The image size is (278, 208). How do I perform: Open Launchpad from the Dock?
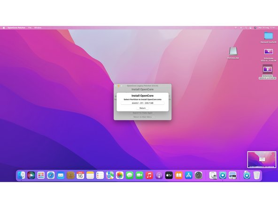click(x=41, y=176)
